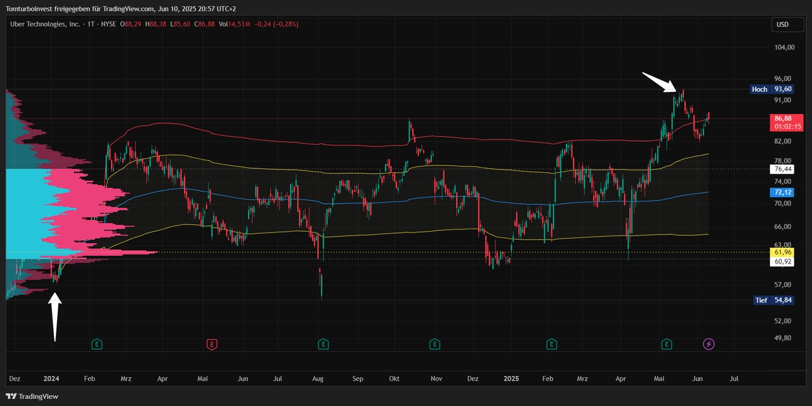Open the earnings marker above Aug 2024
Screen dimensions: 812x406
click(x=323, y=344)
